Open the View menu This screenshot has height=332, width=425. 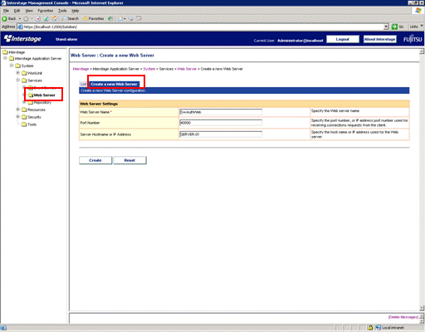click(x=29, y=11)
